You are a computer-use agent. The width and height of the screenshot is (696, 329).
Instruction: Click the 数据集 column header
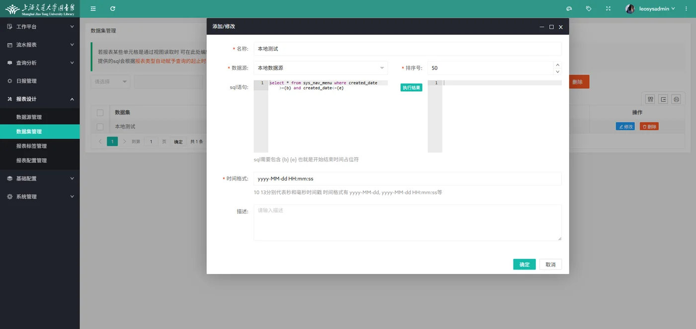click(x=123, y=112)
